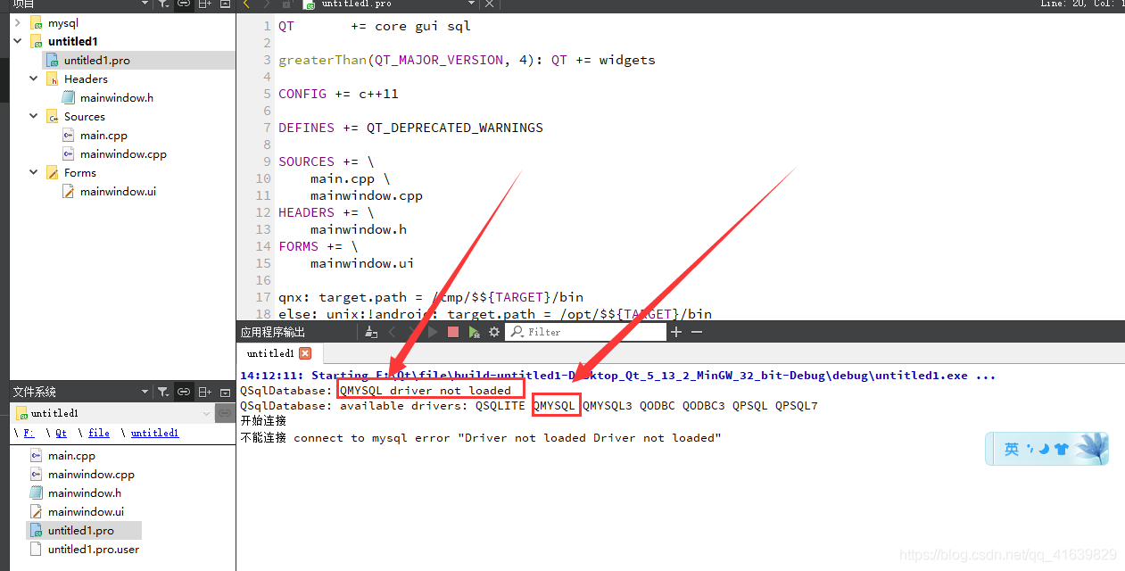Screen dimensions: 1125x571
Task: Select mainwindow.h in the file system list
Action: 85,493
